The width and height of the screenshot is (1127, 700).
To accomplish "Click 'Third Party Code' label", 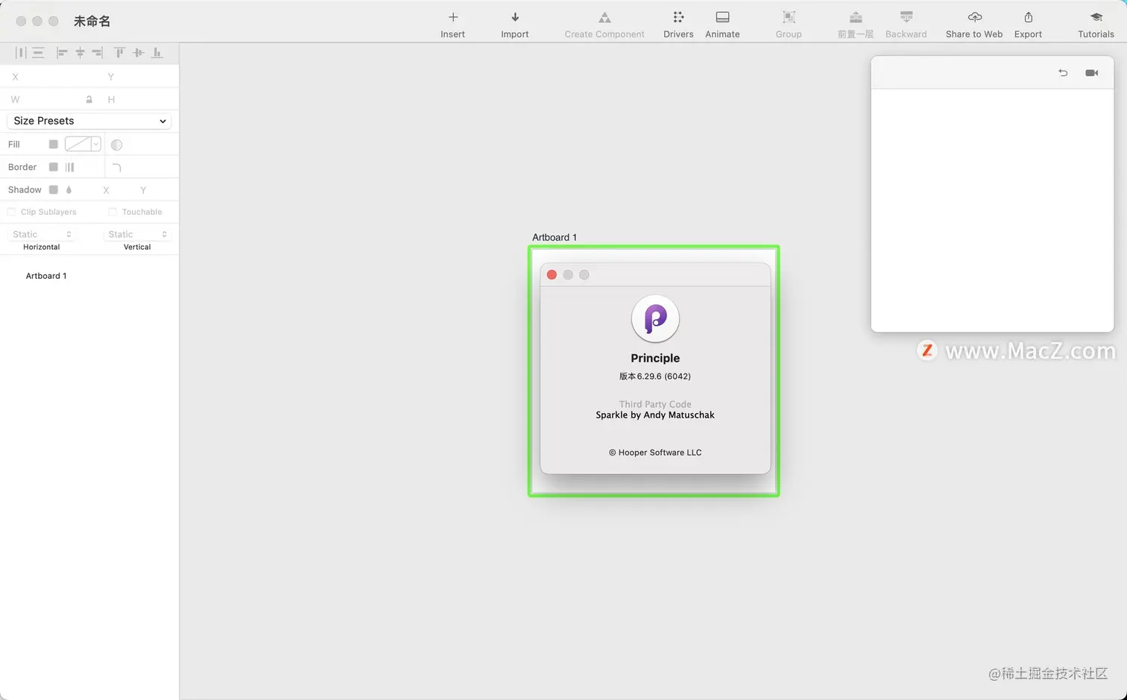I will [x=655, y=404].
